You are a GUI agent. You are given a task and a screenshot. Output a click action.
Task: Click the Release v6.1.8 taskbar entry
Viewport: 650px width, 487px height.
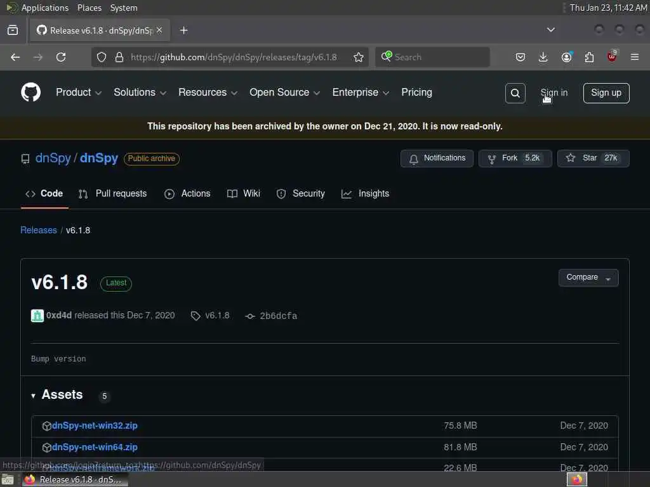coord(75,479)
